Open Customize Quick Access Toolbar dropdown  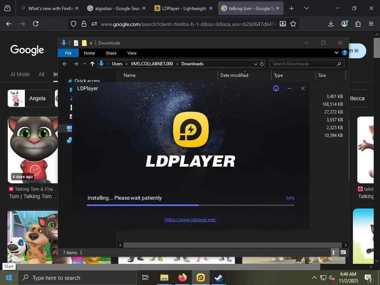click(91, 43)
